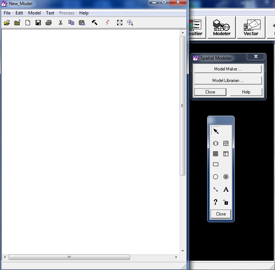Click the Model Librarian button
This screenshot has height=270, width=275.
click(228, 80)
